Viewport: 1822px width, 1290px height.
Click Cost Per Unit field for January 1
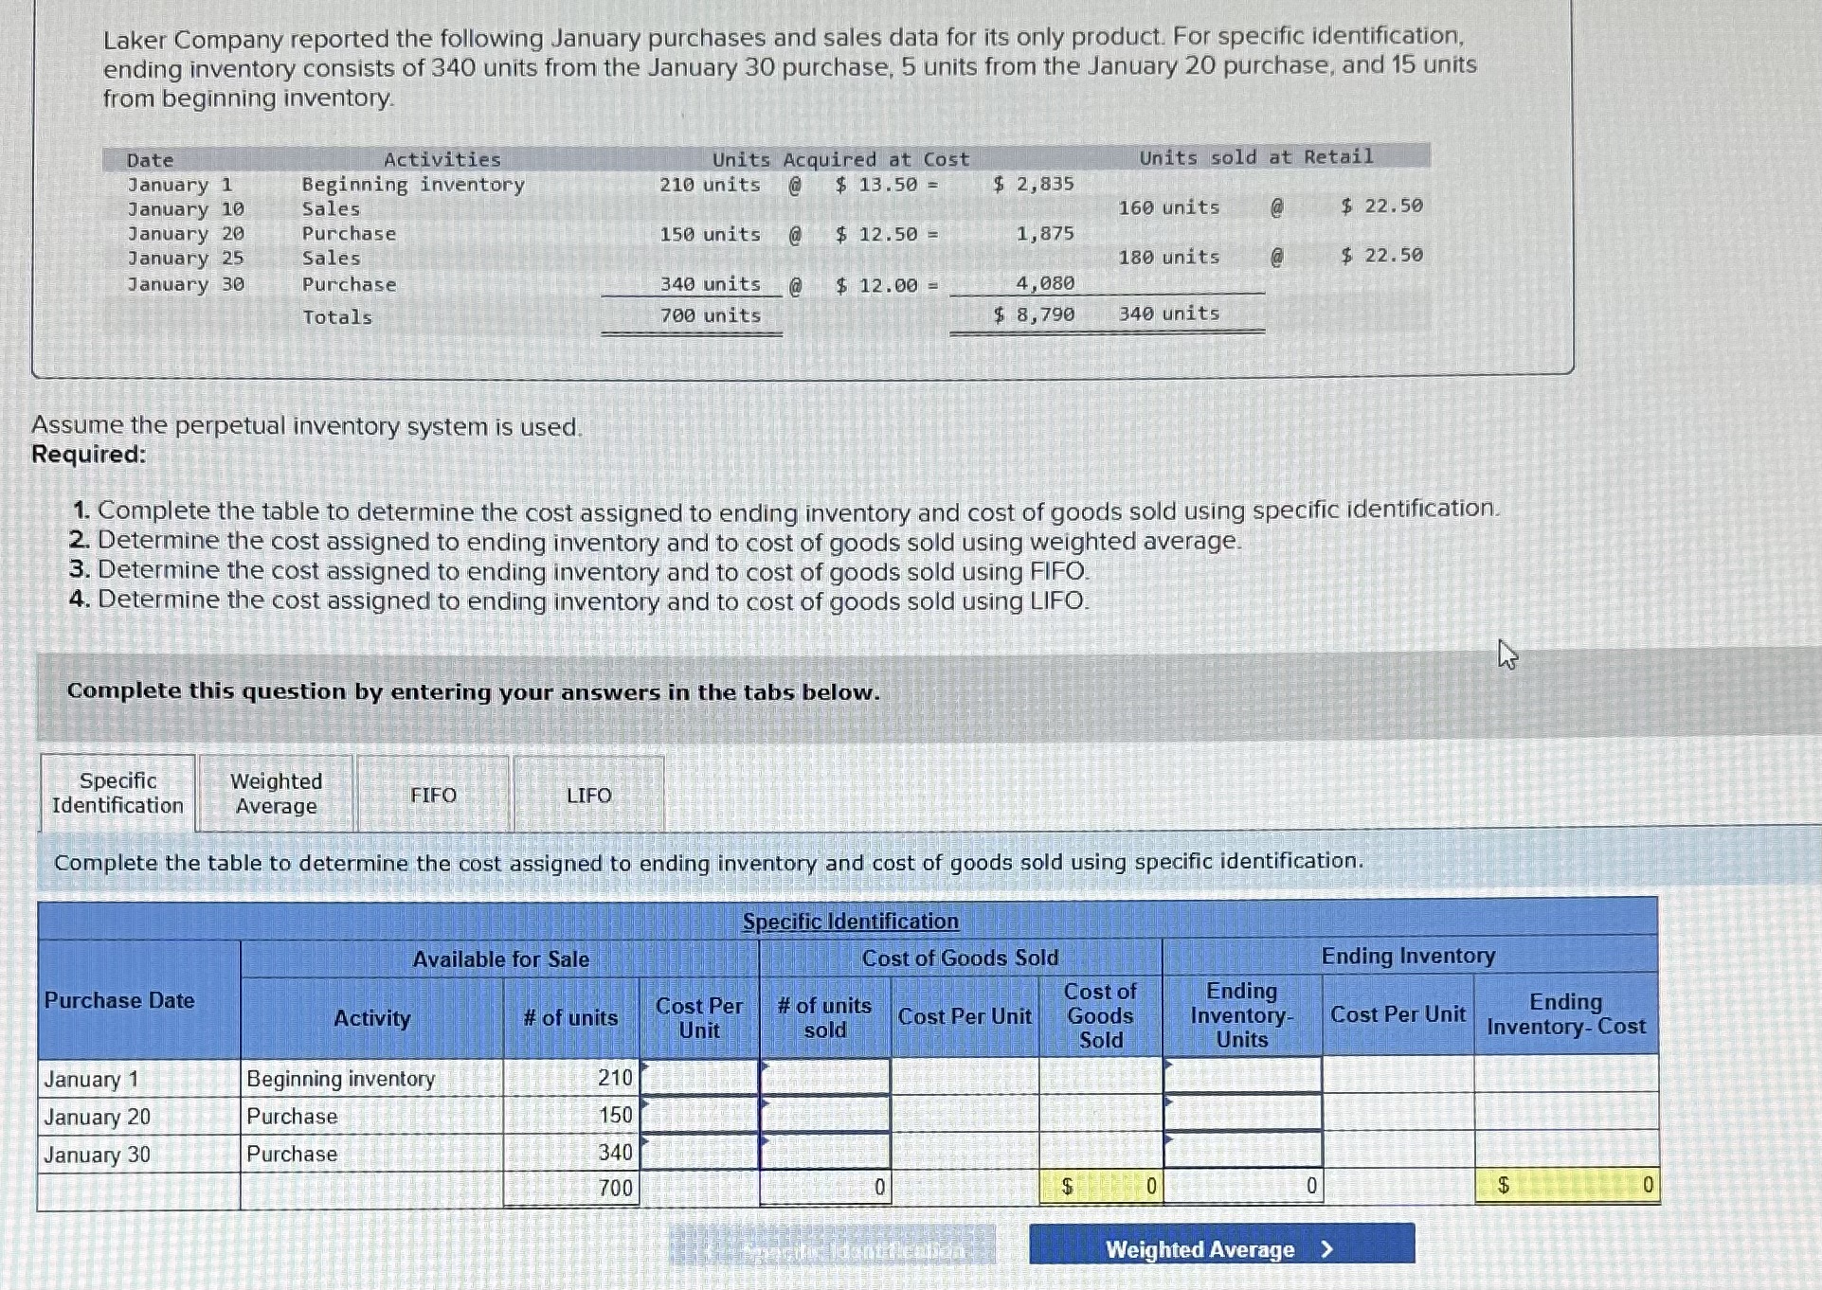pyautogui.click(x=700, y=1077)
